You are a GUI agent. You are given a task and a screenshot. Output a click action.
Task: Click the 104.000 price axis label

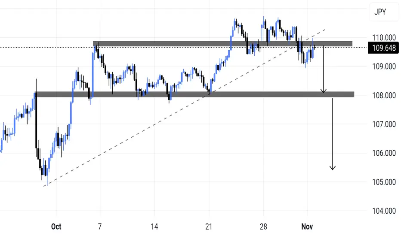coord(384,211)
